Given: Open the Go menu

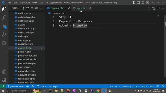Looking at the screenshot, I should [x=41, y=3].
